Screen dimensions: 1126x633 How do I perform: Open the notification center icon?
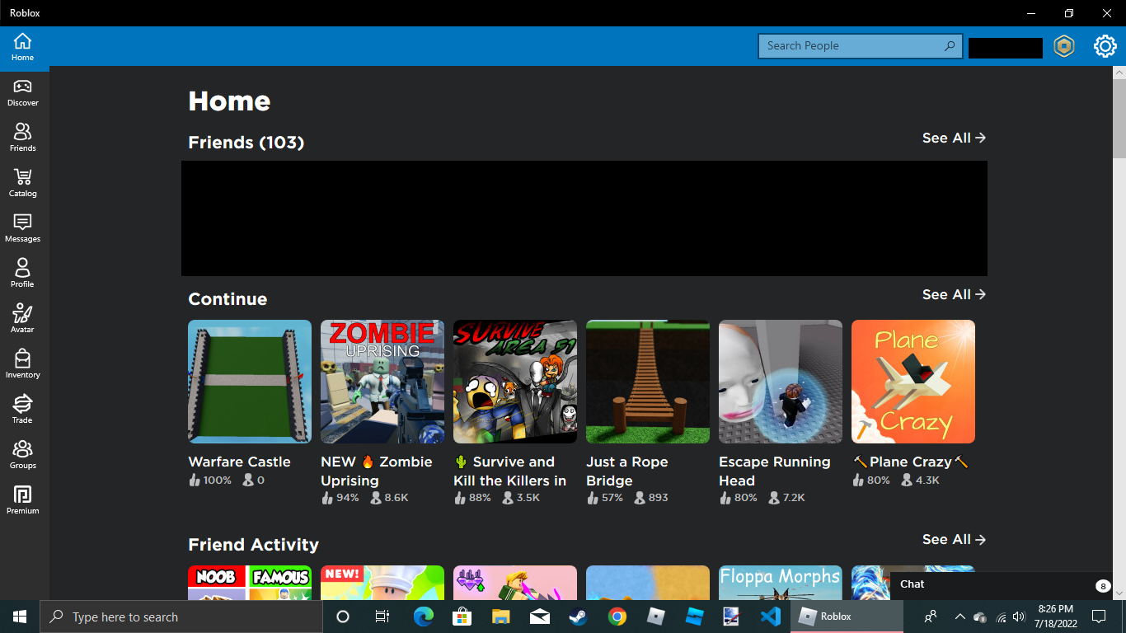coord(1099,617)
